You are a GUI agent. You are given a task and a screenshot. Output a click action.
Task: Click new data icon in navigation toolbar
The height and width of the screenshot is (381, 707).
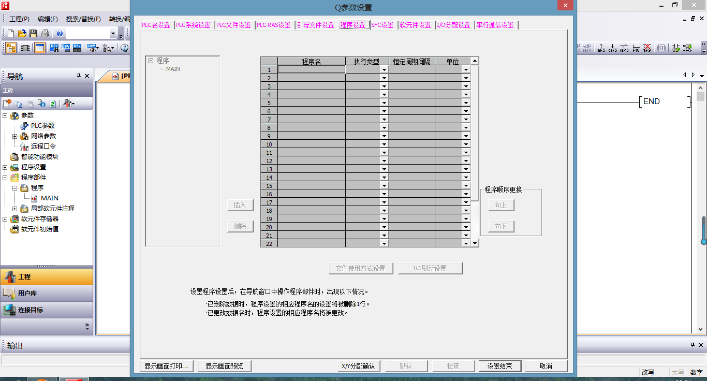(7, 104)
